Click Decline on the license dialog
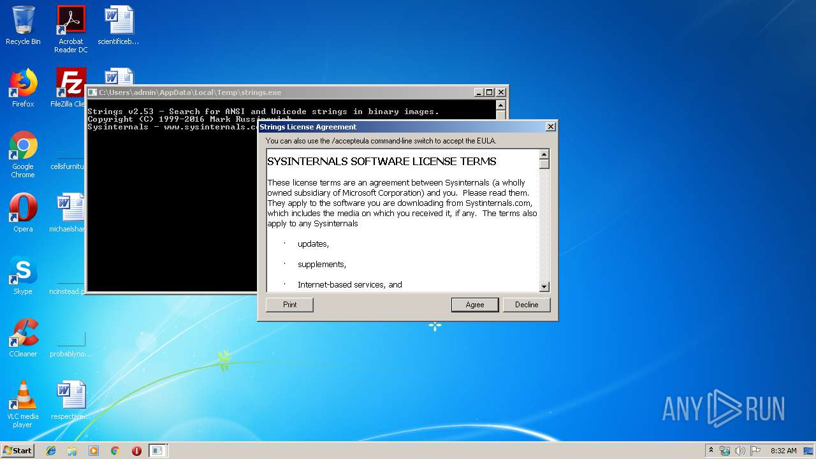The image size is (816, 459). (527, 305)
